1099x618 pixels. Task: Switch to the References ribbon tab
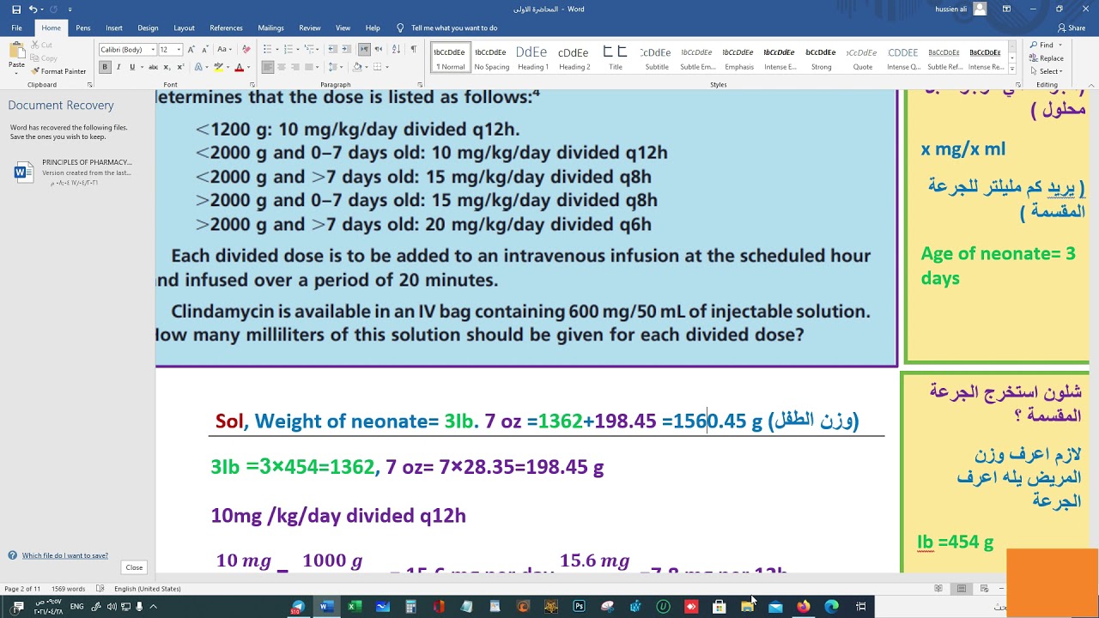pos(227,28)
